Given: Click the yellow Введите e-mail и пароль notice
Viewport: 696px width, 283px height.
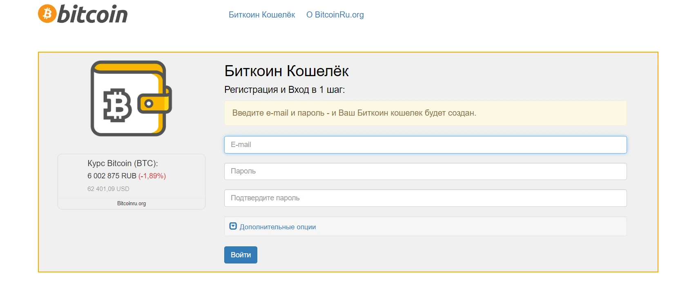Looking at the screenshot, I should pyautogui.click(x=425, y=113).
